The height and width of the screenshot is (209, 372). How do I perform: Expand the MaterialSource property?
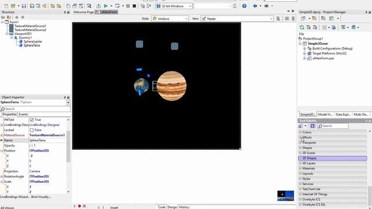tap(2, 135)
